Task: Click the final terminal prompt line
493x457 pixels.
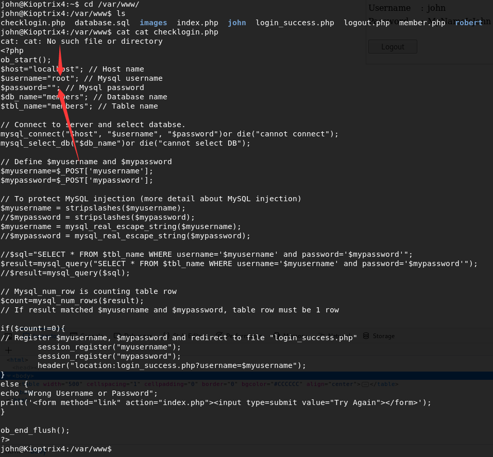Action: 56,449
